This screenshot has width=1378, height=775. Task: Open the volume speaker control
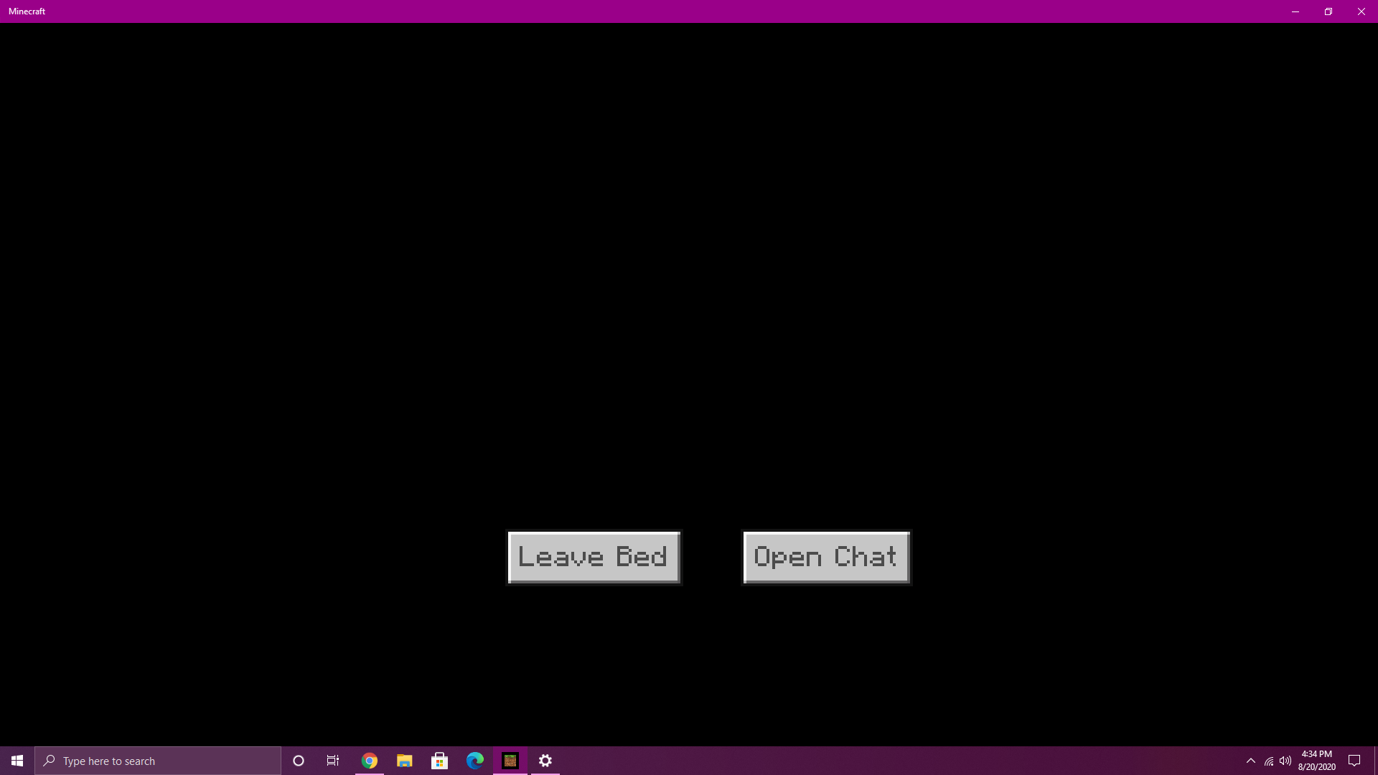[1285, 761]
